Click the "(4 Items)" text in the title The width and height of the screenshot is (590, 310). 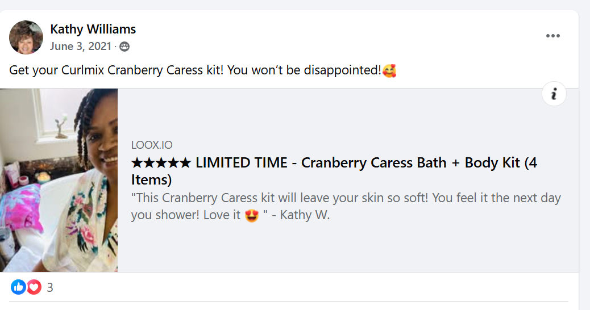coord(151,180)
